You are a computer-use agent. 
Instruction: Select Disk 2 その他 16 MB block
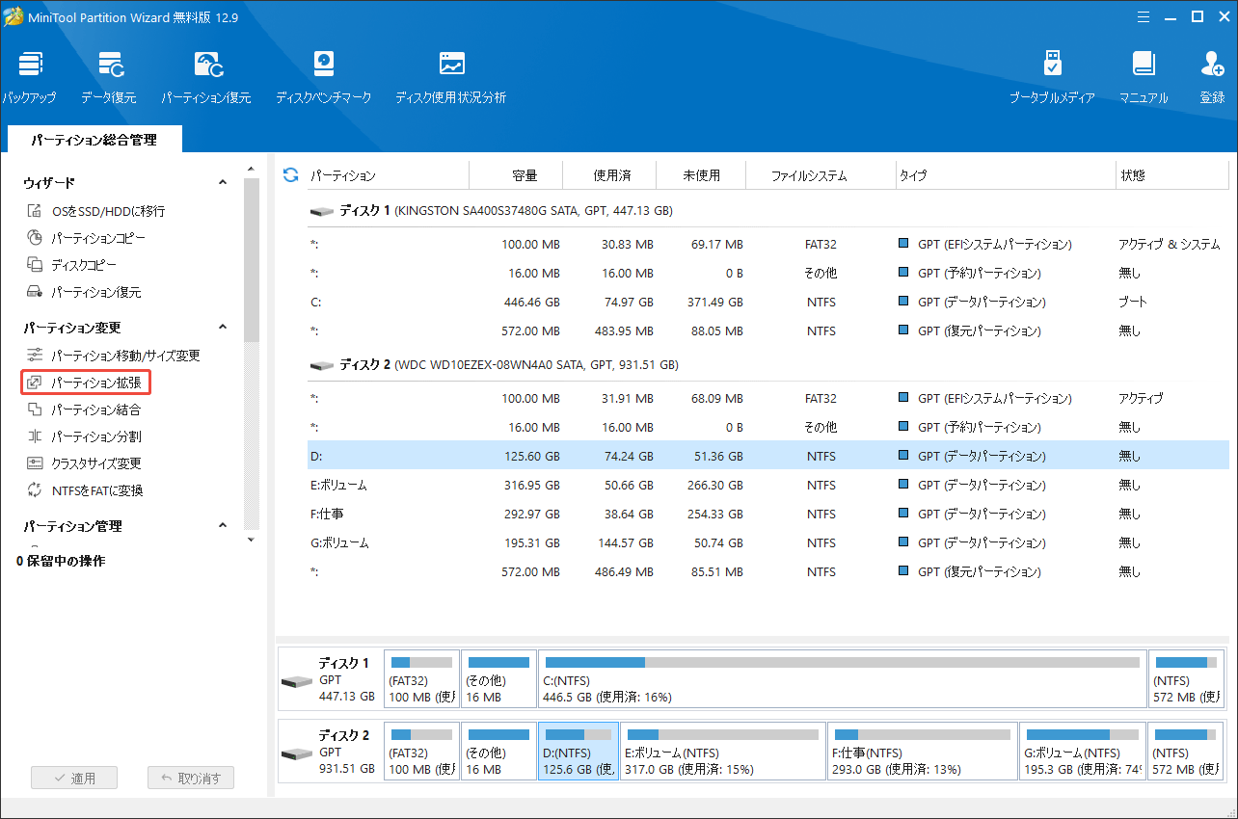[x=498, y=751]
